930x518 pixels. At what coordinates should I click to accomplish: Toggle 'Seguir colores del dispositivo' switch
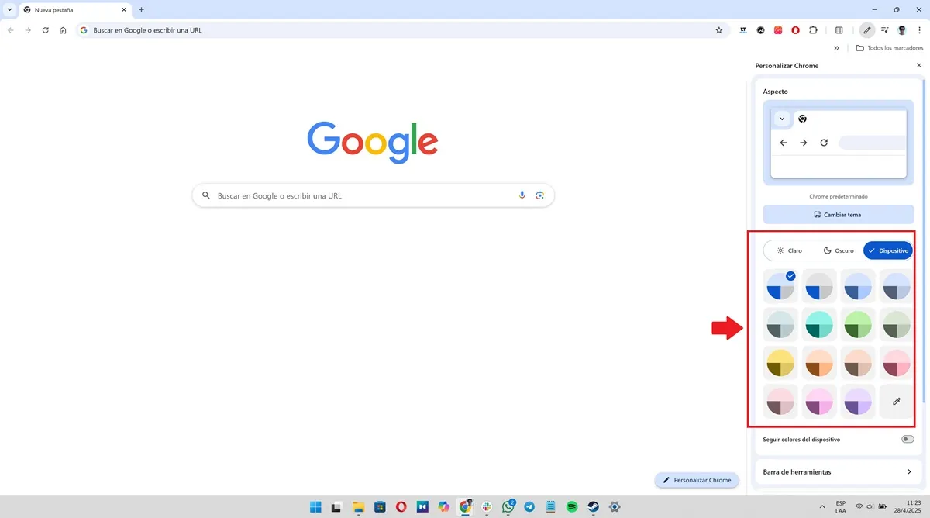907,439
